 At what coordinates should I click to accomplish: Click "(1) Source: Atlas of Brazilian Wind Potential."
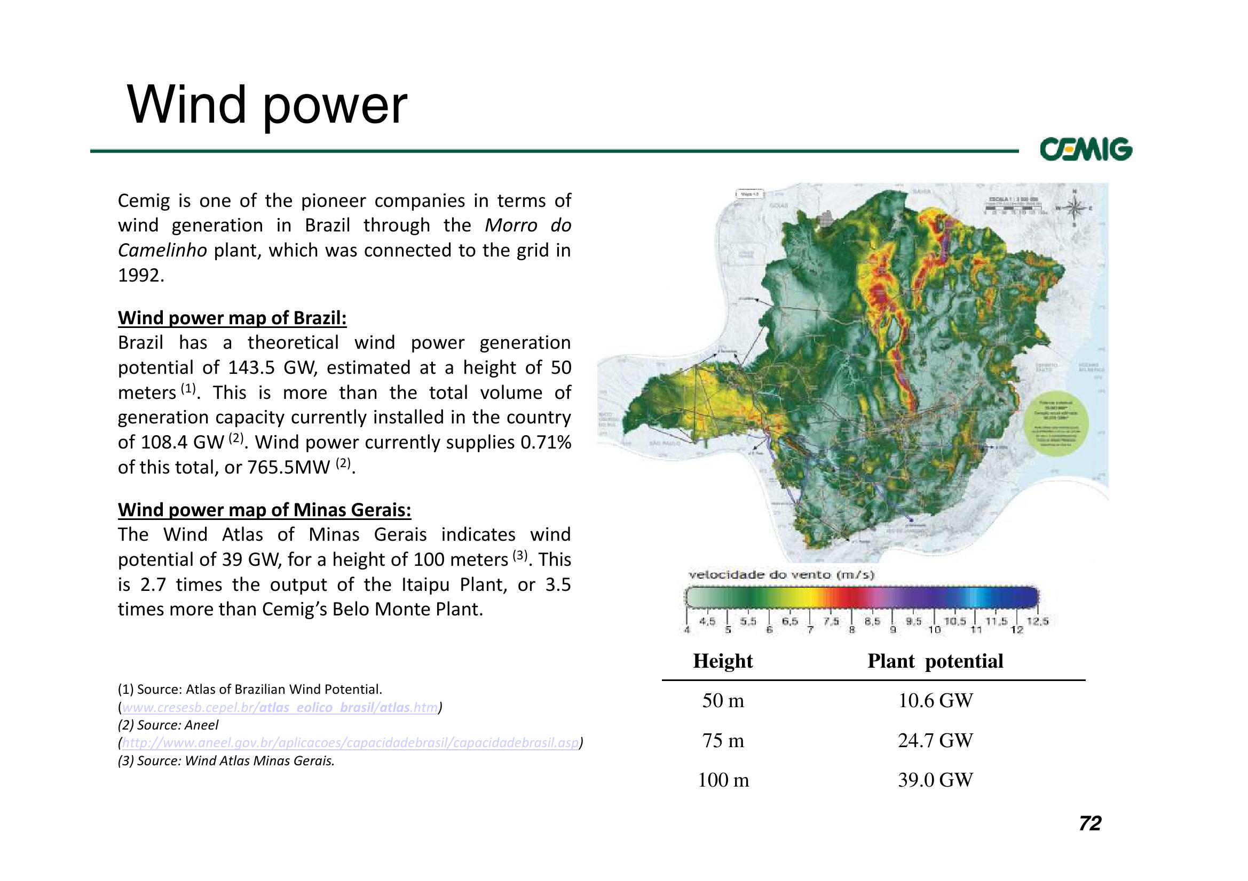tap(250, 690)
